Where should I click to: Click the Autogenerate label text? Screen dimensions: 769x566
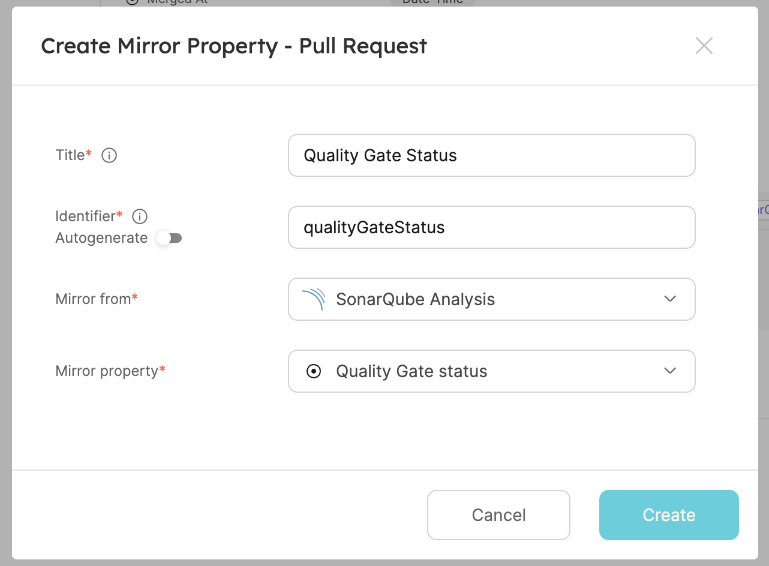[x=101, y=238]
